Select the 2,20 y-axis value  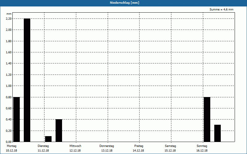9,19
